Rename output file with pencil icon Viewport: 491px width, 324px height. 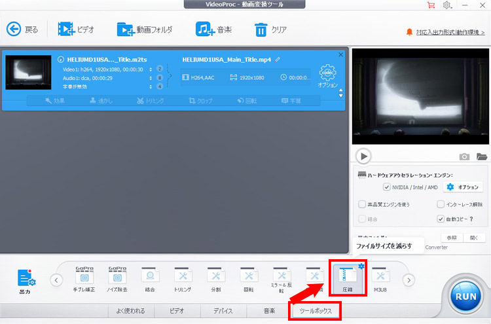[x=278, y=60]
